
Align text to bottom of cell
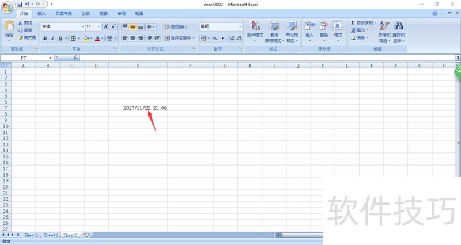(141, 26)
